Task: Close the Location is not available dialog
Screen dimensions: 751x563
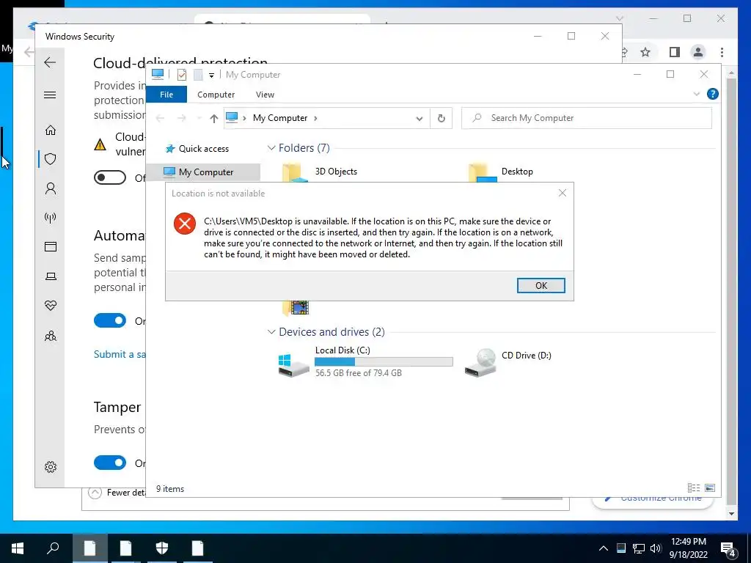Action: [x=563, y=193]
